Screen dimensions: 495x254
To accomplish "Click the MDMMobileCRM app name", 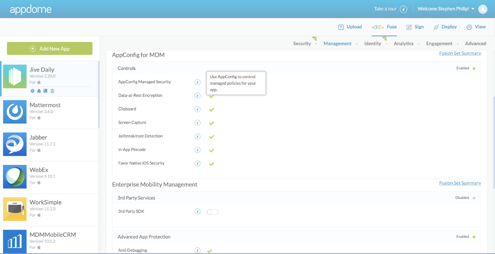I will [53, 235].
